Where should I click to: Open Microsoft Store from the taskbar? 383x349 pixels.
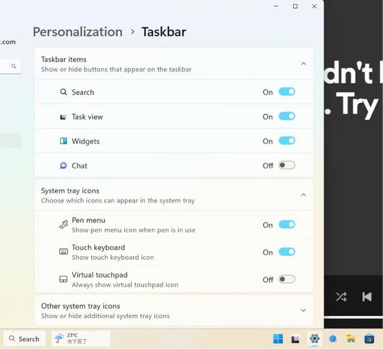click(x=369, y=339)
